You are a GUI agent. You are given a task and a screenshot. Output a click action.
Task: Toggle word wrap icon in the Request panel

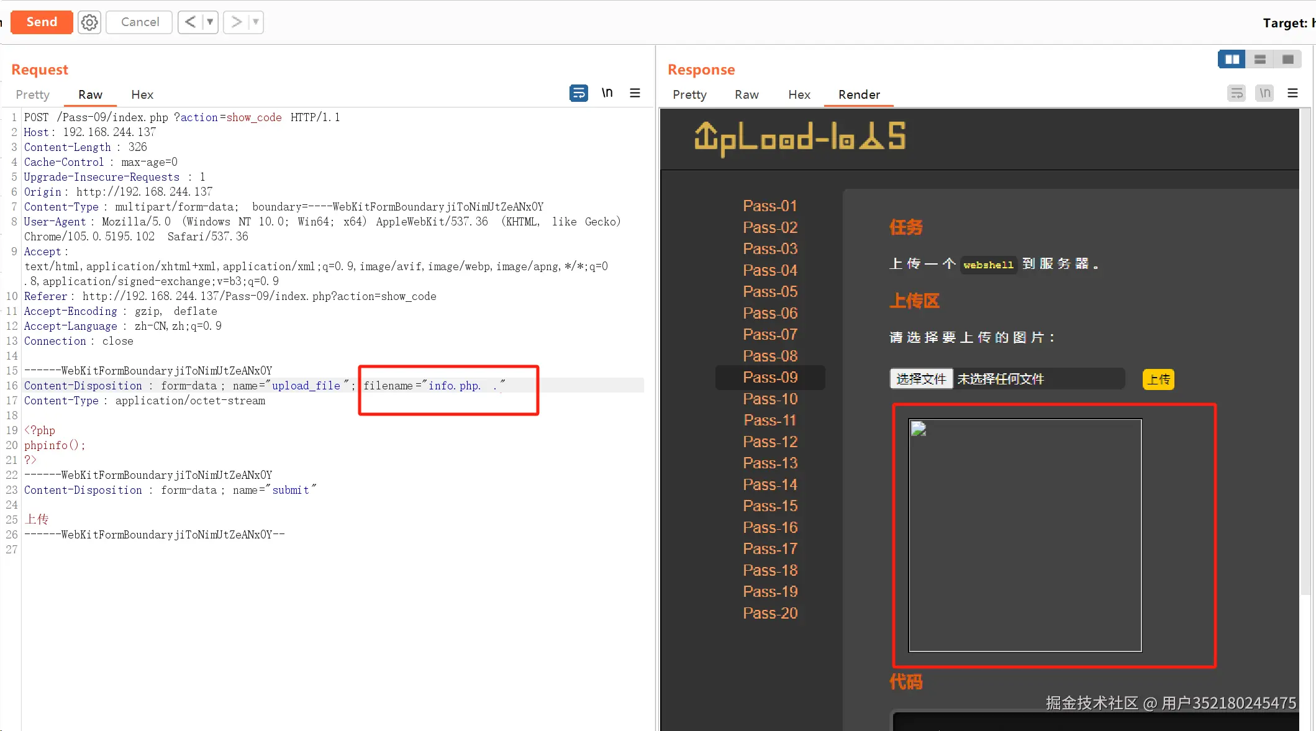tap(578, 93)
